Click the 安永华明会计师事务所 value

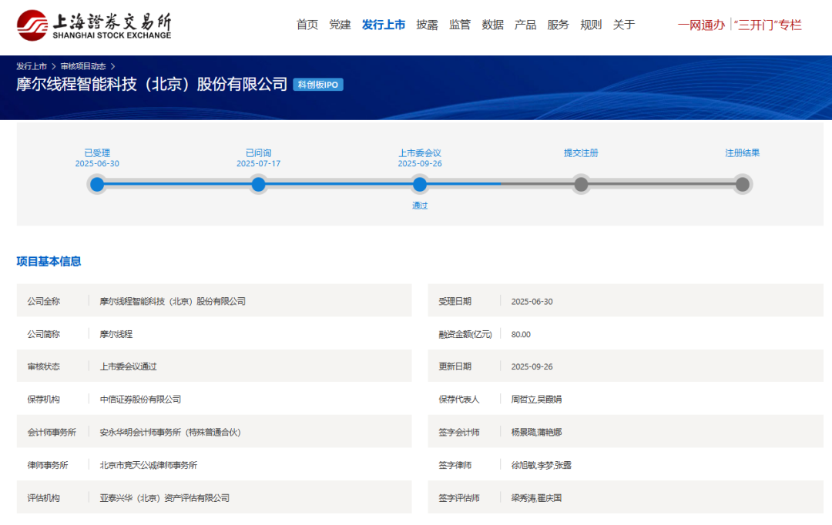tap(170, 432)
